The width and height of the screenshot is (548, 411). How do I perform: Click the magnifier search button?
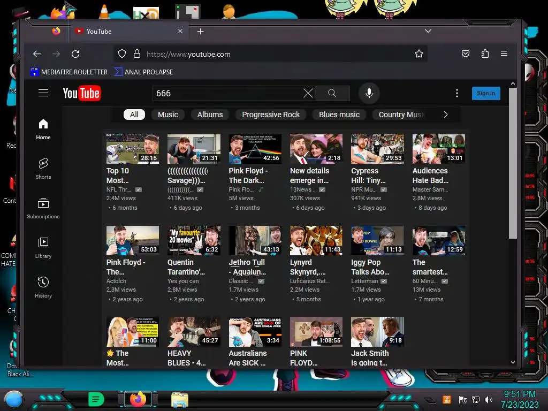pyautogui.click(x=332, y=93)
